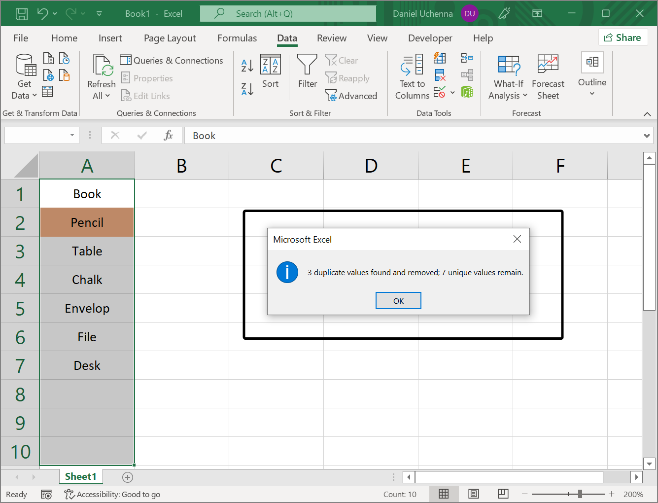Viewport: 658px width, 503px height.
Task: Click the Flash Fill icon
Action: click(440, 58)
